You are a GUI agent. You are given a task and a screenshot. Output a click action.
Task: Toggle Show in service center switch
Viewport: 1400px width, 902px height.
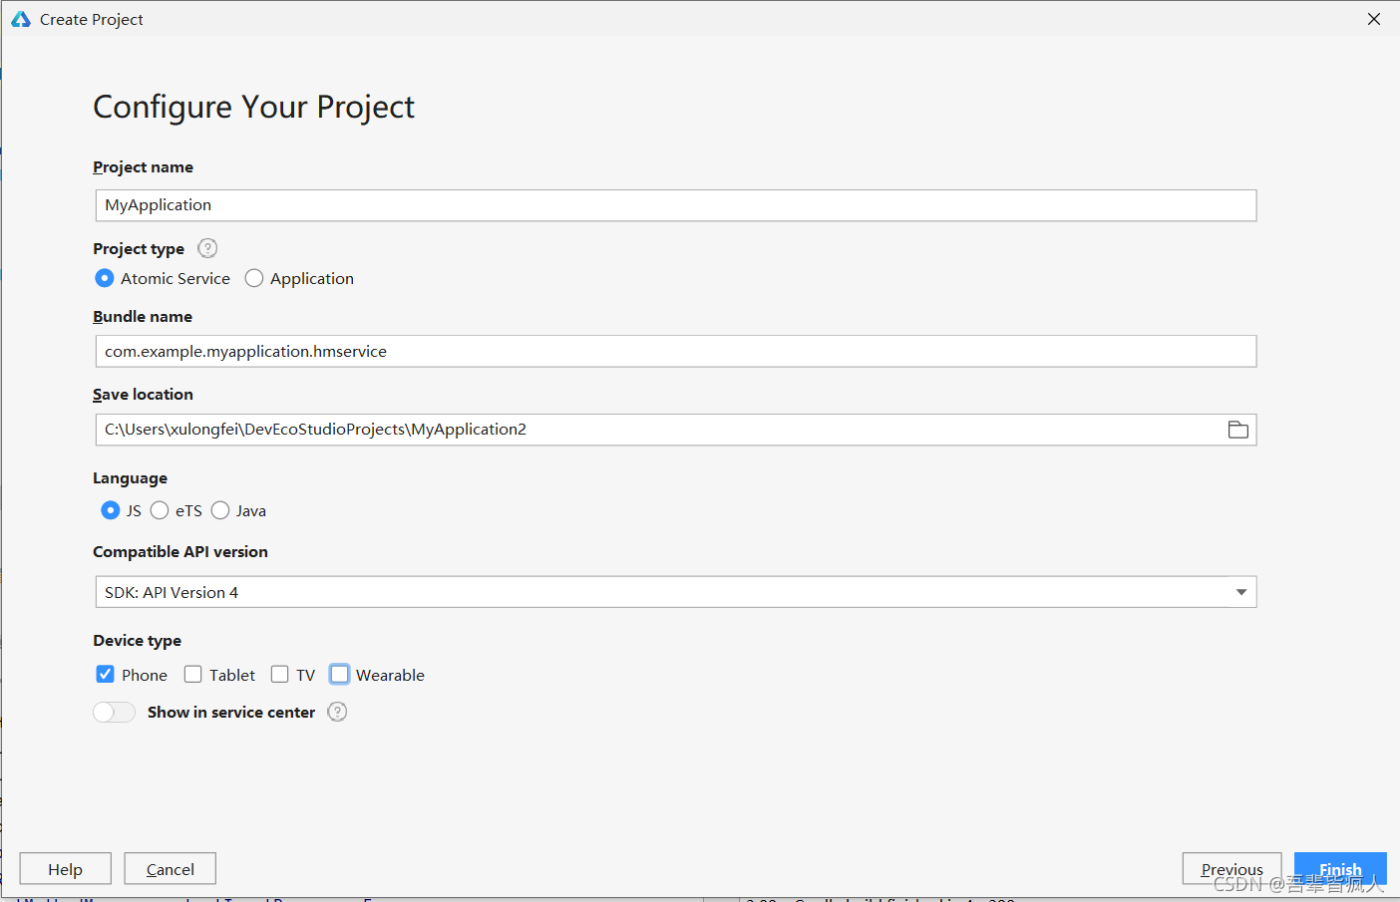114,712
